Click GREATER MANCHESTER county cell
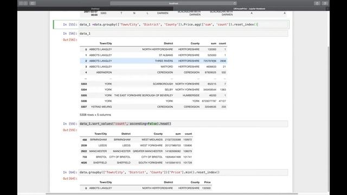This screenshot has height=195, width=347. coord(148,151)
